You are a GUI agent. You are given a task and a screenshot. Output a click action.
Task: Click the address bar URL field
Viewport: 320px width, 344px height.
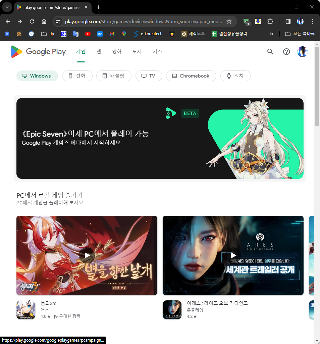tap(144, 21)
